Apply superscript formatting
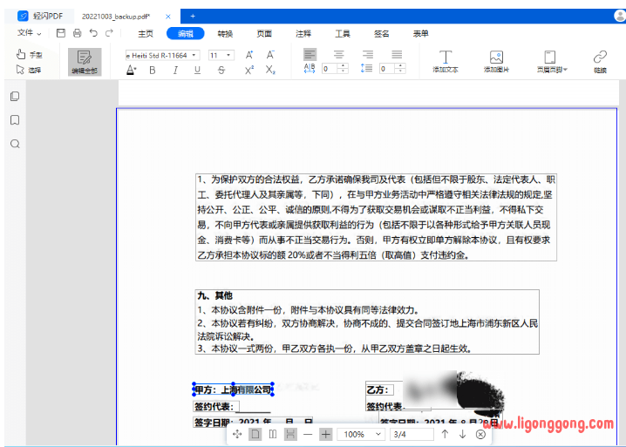 (249, 71)
